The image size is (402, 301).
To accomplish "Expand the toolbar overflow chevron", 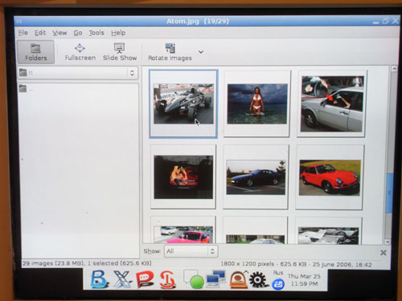I will coord(201,52).
